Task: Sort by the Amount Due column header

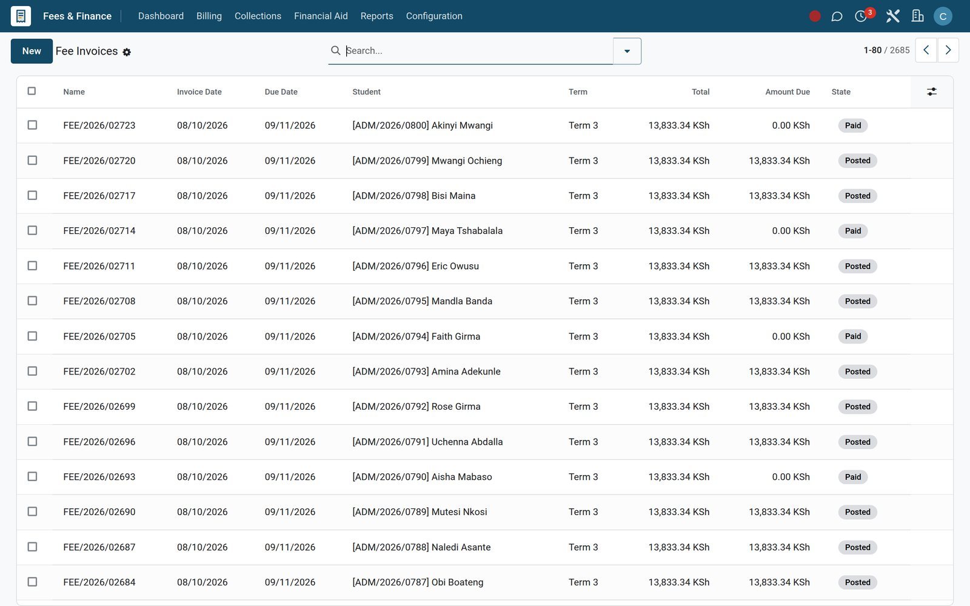Action: coord(787,92)
